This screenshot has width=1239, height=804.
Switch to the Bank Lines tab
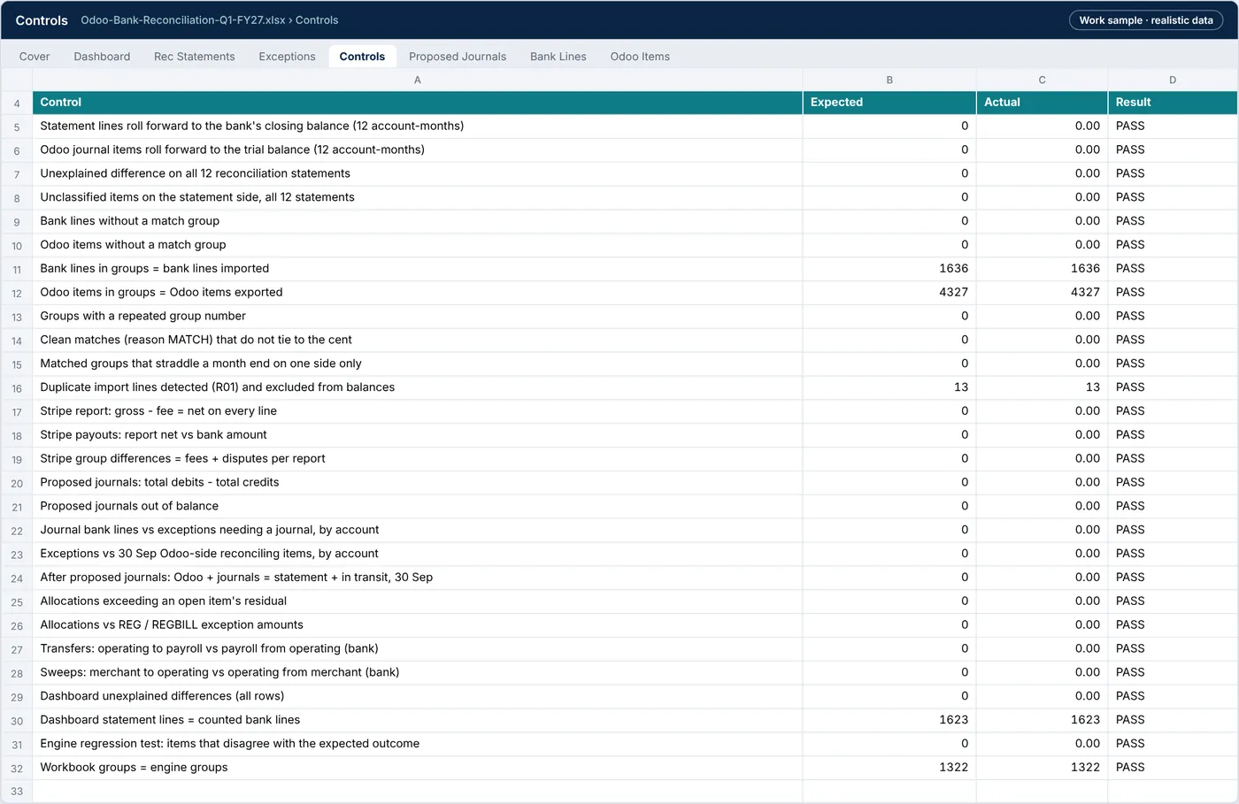coord(558,57)
